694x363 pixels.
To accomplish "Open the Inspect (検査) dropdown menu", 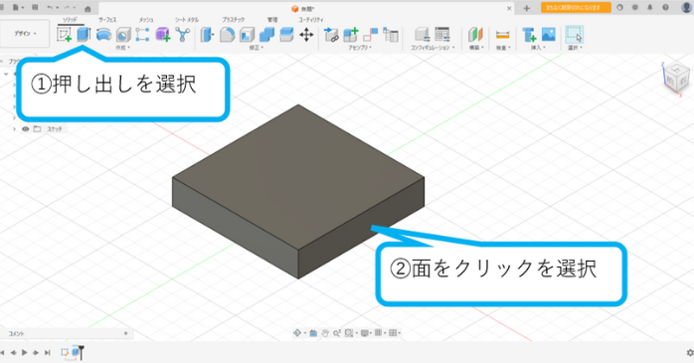I will (x=503, y=48).
